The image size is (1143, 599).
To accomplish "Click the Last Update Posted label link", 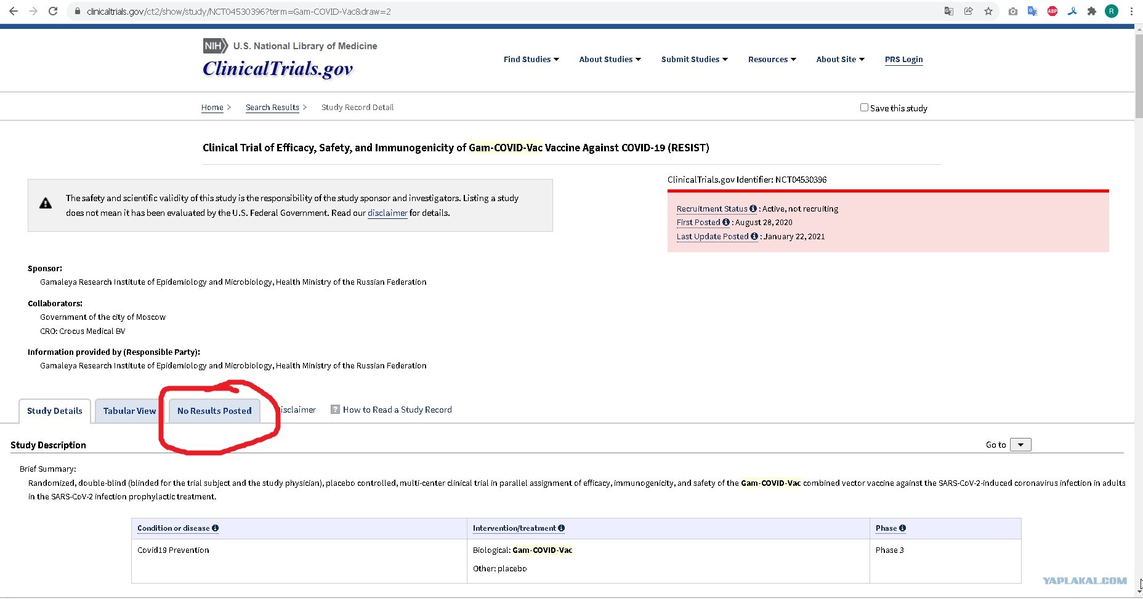I will pyautogui.click(x=713, y=237).
